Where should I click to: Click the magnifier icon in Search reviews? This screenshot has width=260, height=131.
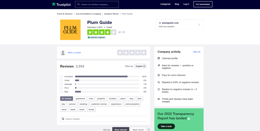click(63, 119)
